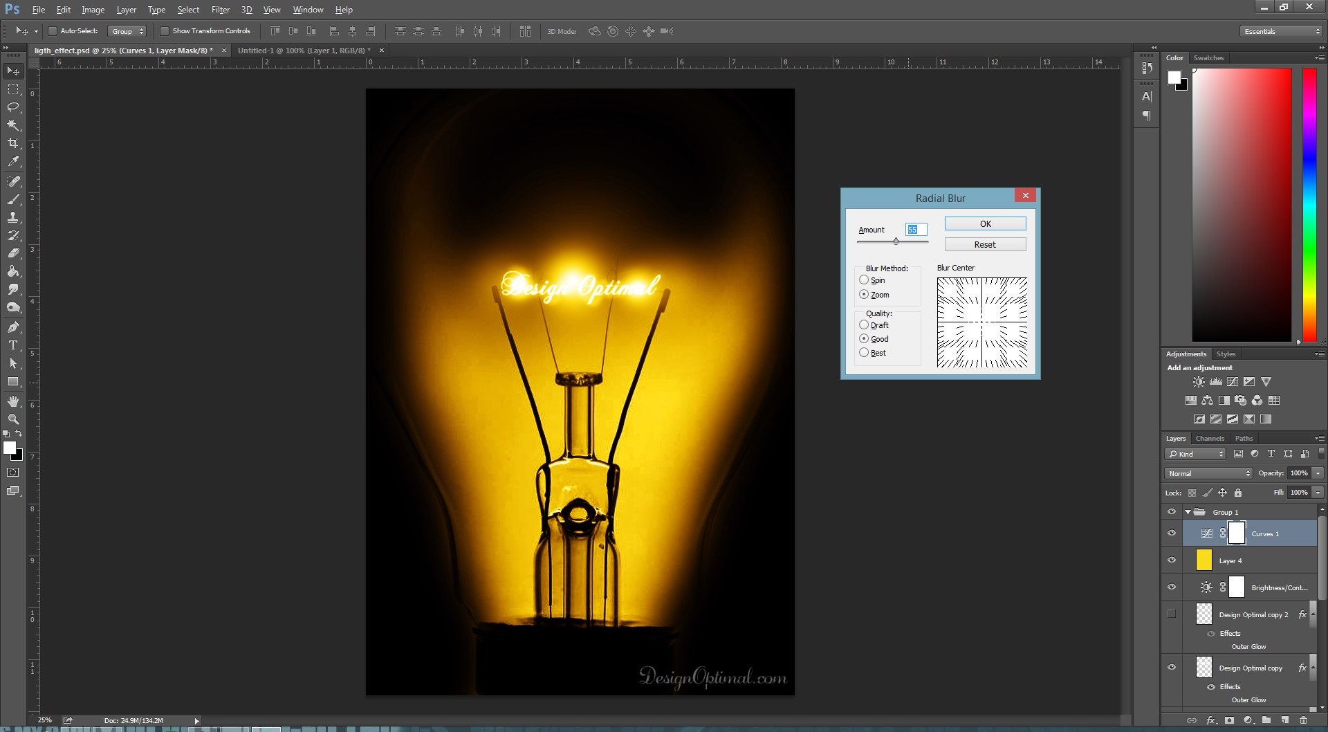1328x732 pixels.
Task: Click Reset in Radial Blur dialog
Action: tap(986, 244)
